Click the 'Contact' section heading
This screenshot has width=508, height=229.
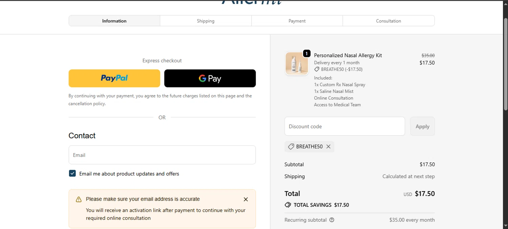tap(82, 136)
